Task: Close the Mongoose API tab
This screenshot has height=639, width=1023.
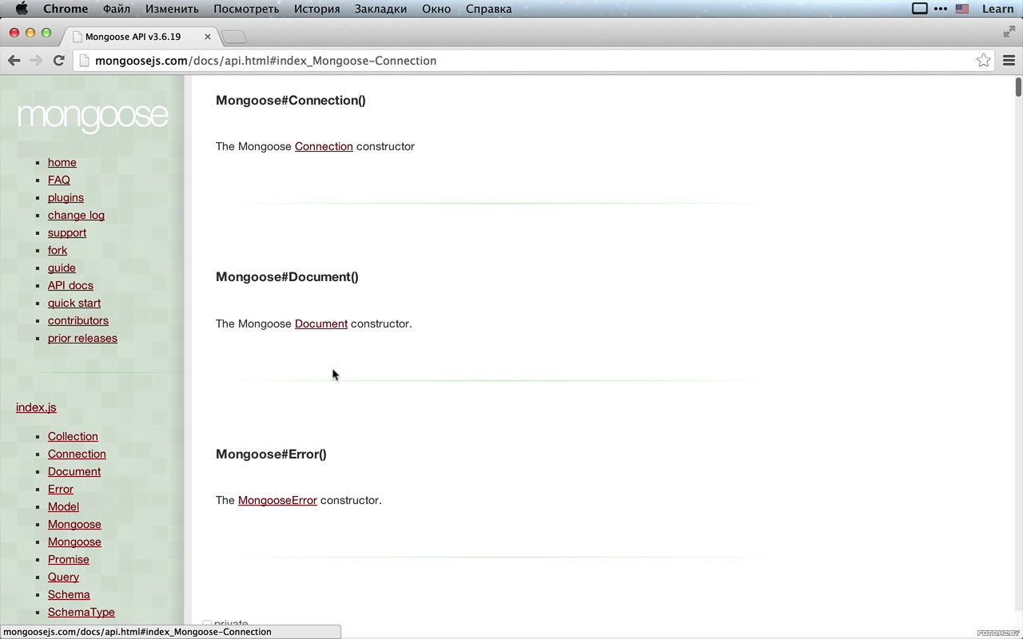Action: coord(208,37)
